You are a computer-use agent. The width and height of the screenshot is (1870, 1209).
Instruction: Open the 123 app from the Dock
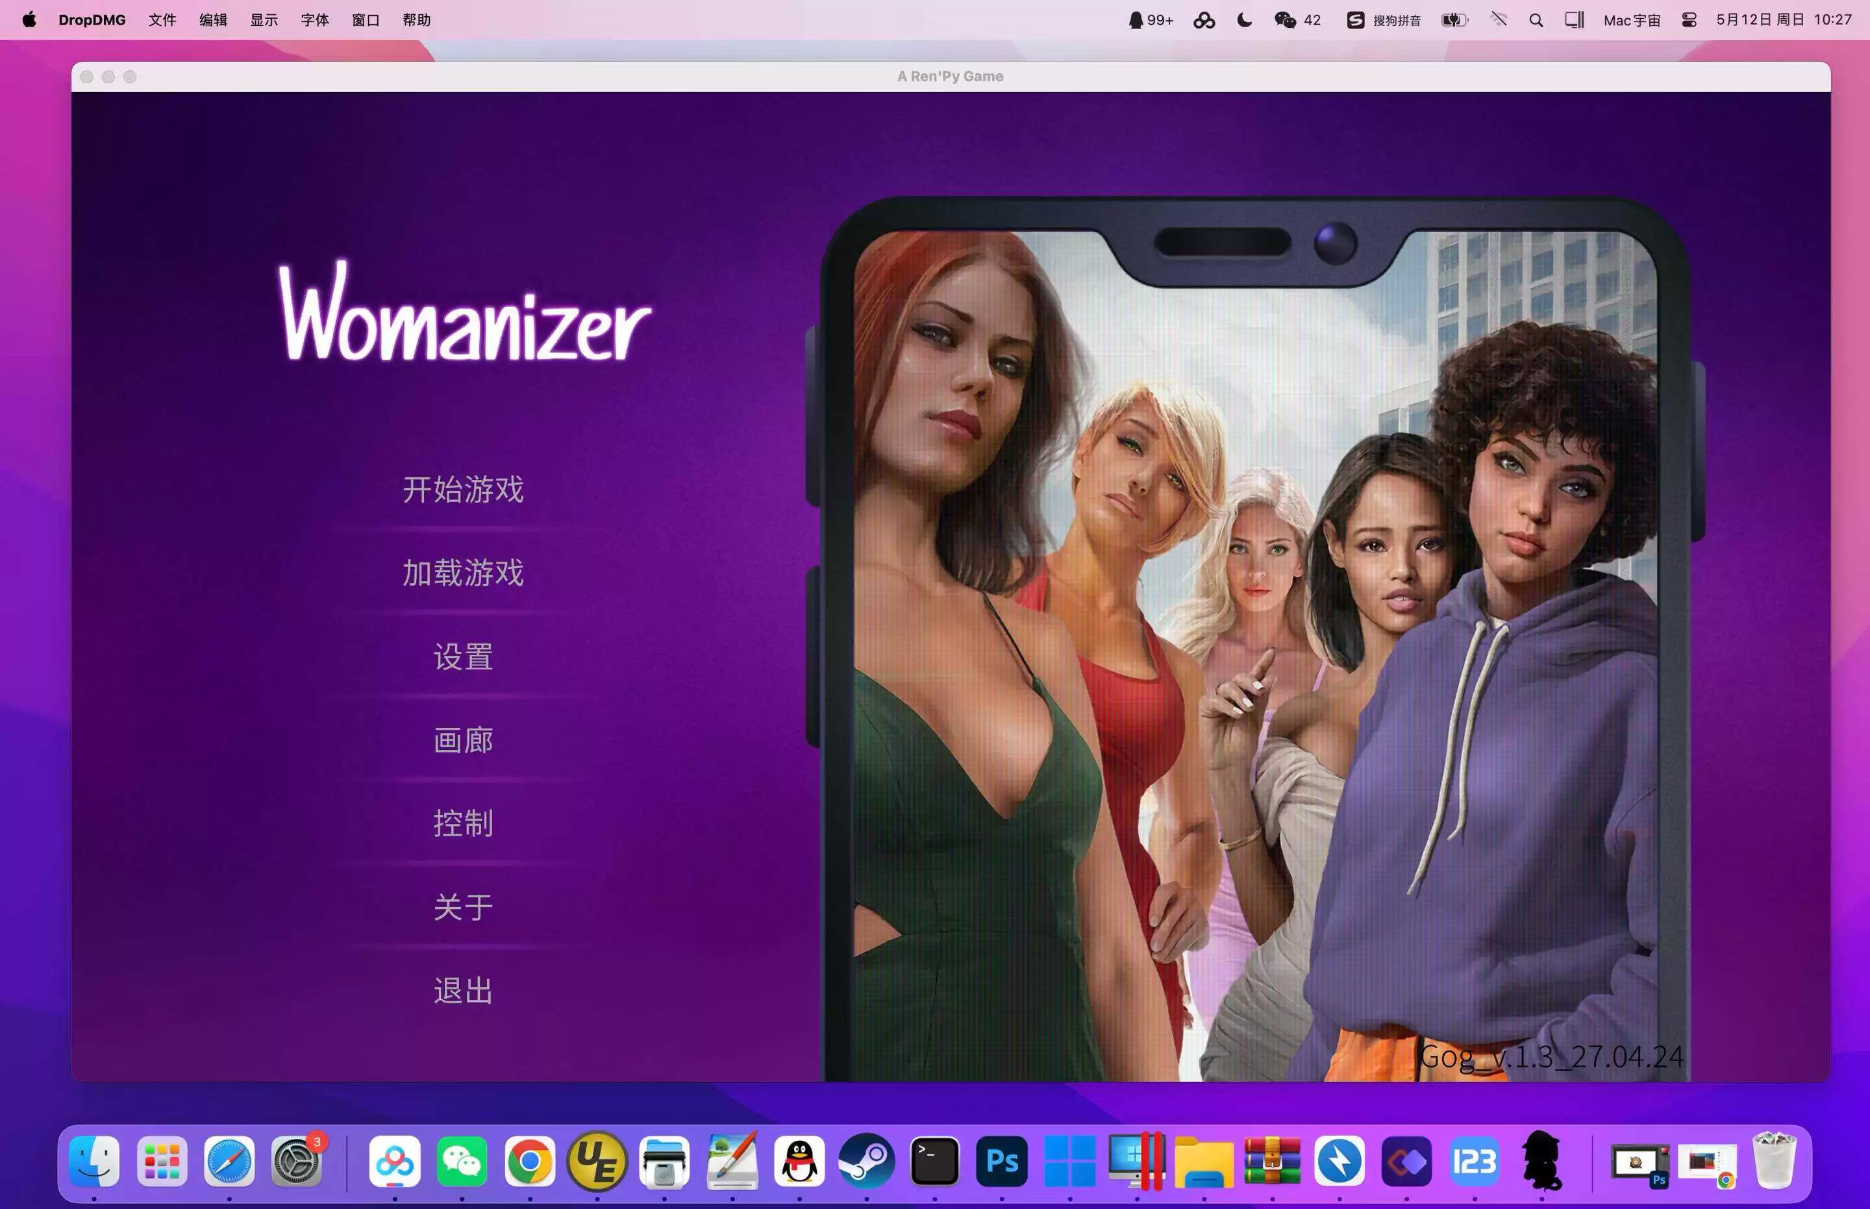(1475, 1161)
